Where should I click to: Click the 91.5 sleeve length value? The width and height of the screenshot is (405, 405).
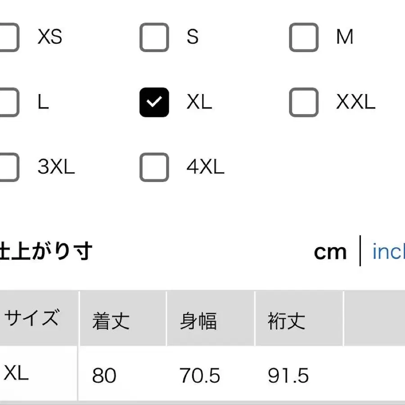click(288, 375)
